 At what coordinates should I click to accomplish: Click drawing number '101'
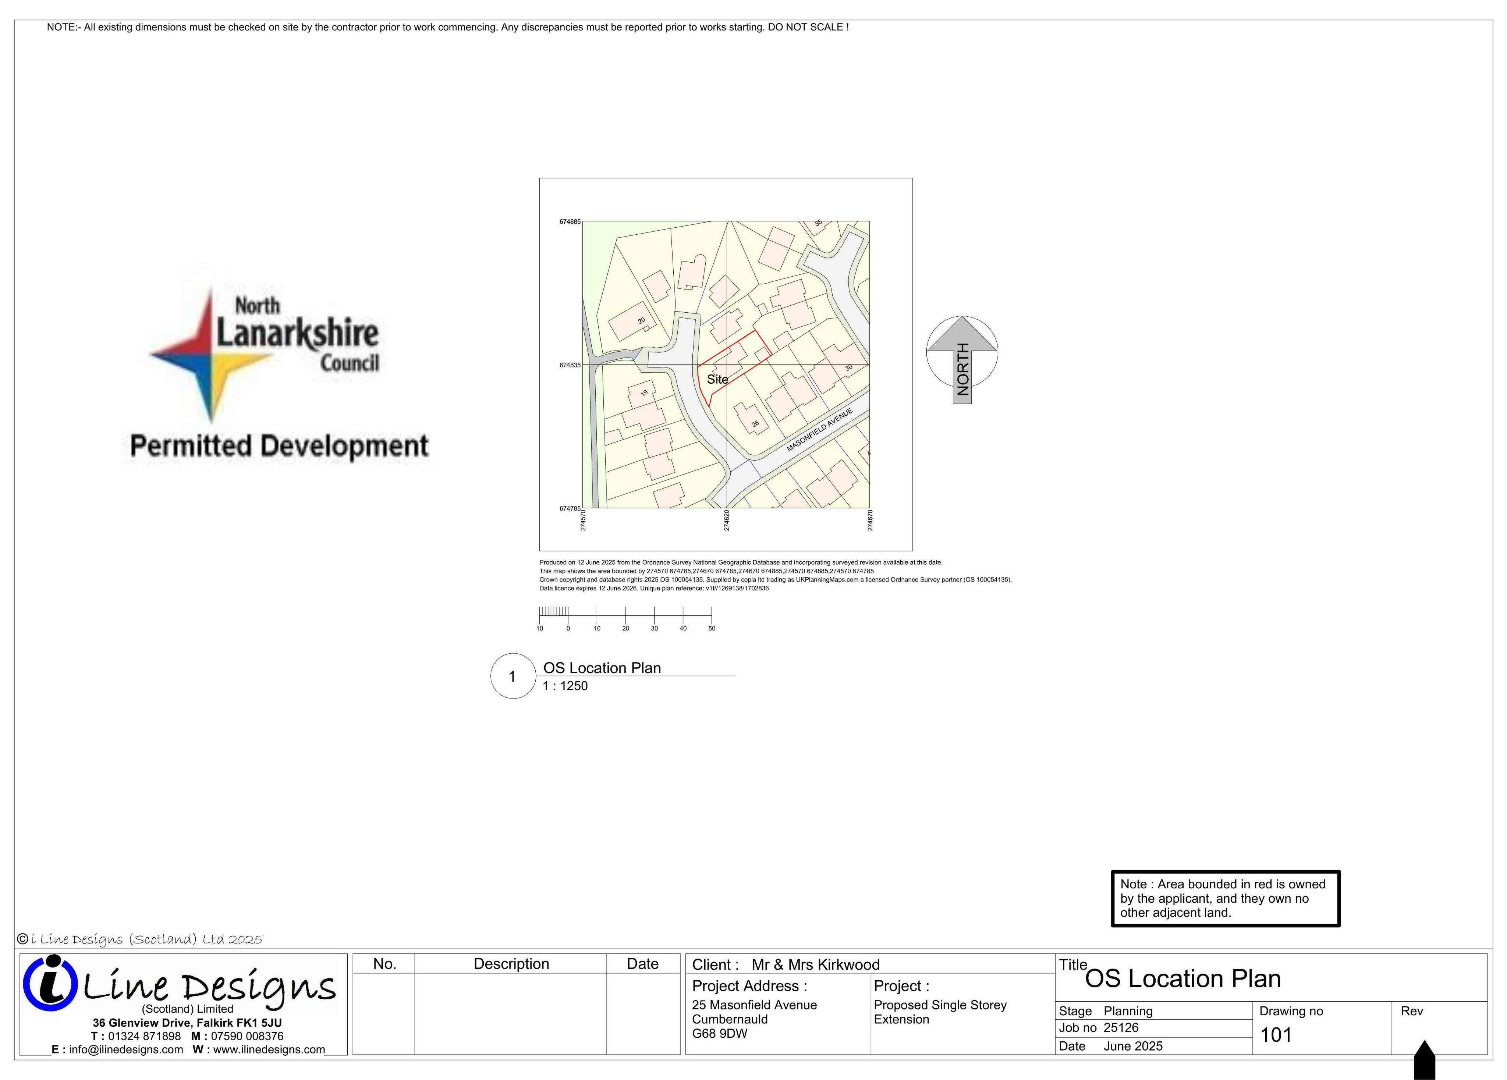[x=1276, y=1035]
